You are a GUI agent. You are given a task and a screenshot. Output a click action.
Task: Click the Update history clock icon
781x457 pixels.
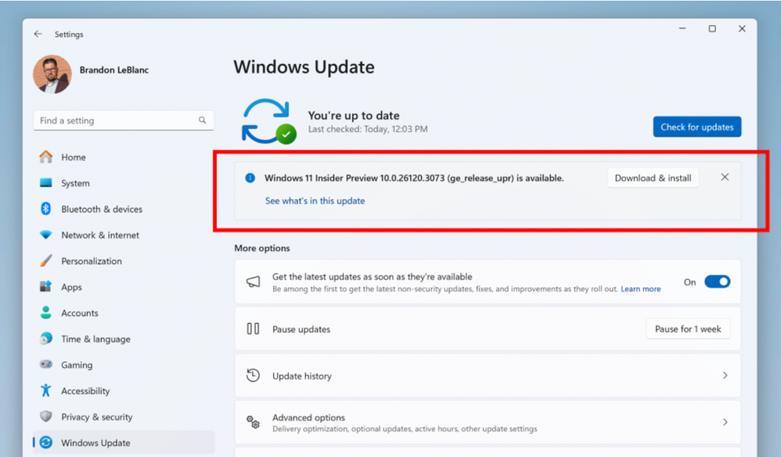click(253, 376)
